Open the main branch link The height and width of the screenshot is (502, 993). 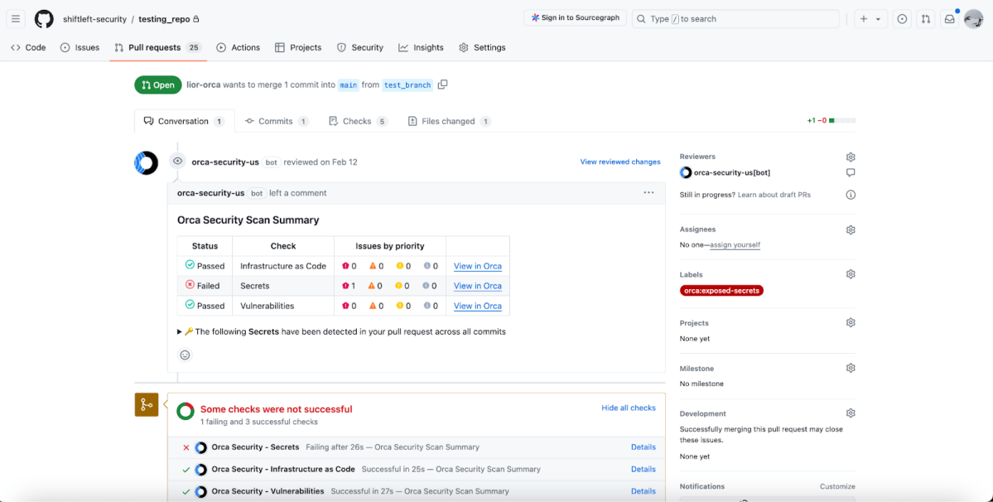[x=349, y=84]
